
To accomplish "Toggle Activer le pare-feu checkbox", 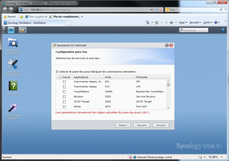I will pos(57,72).
